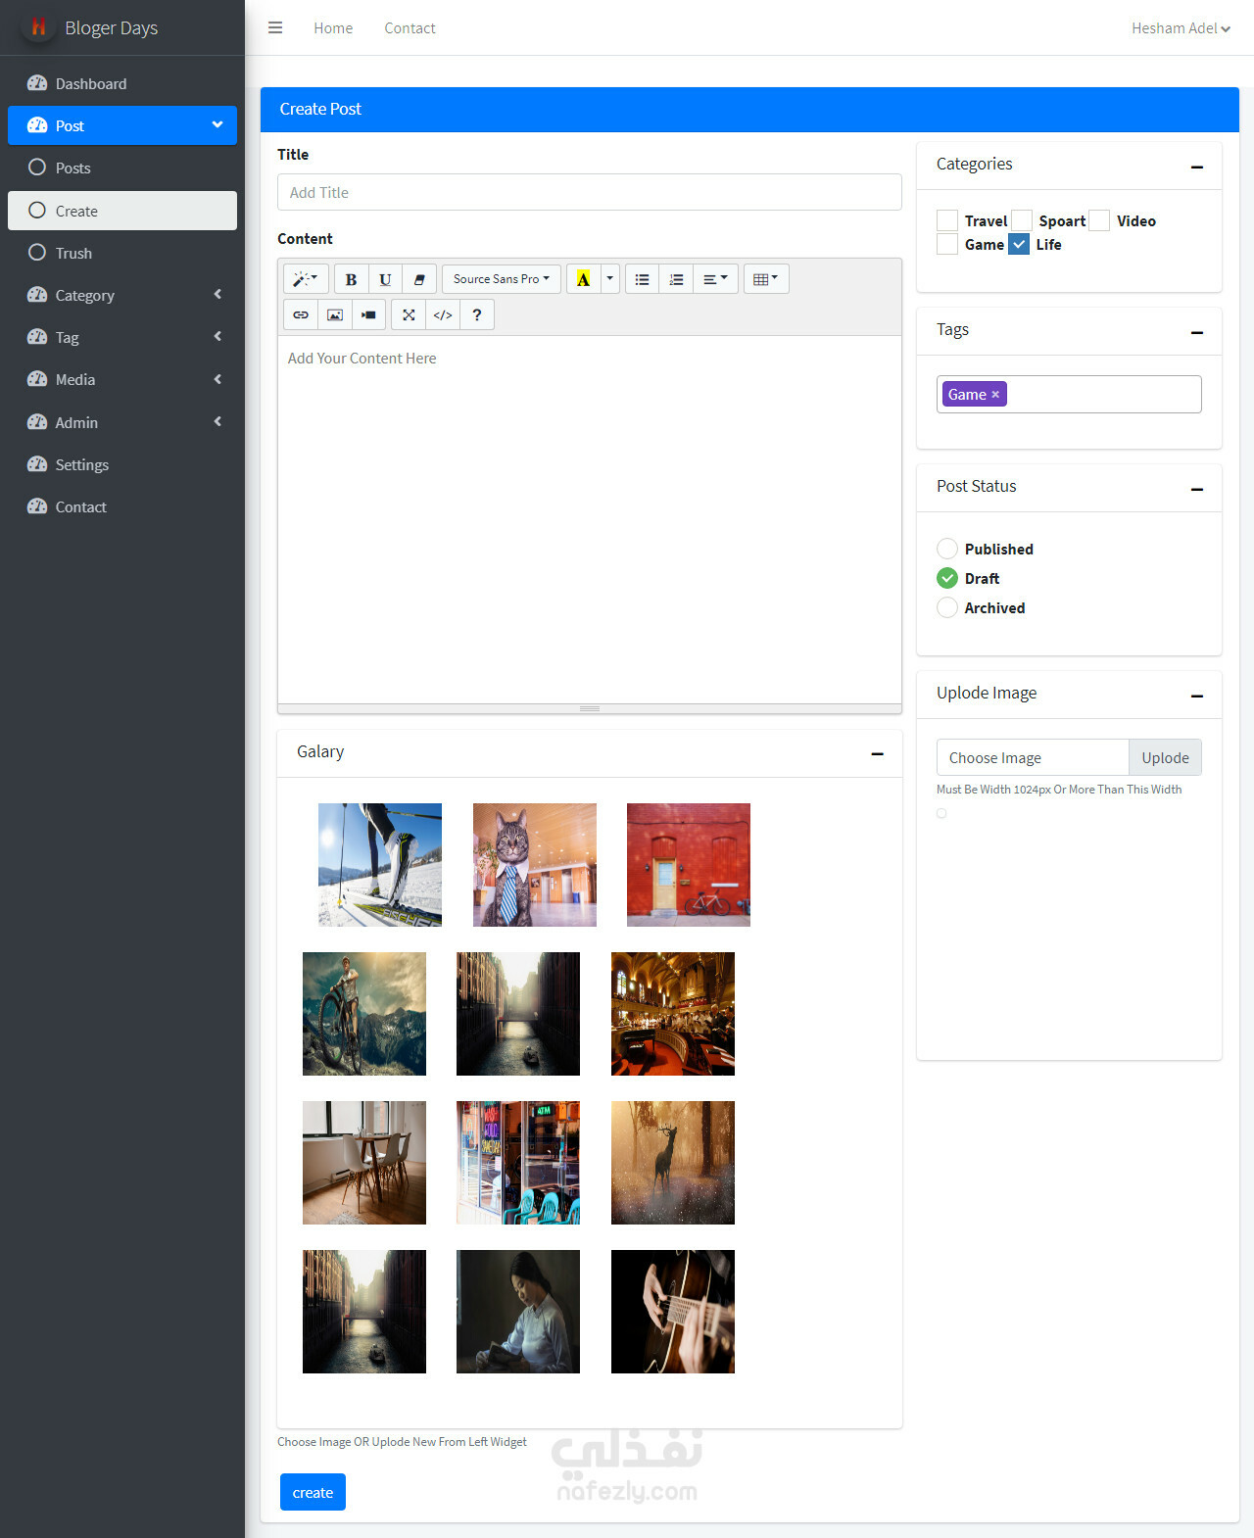Insert an unordered bullet list

click(x=642, y=279)
